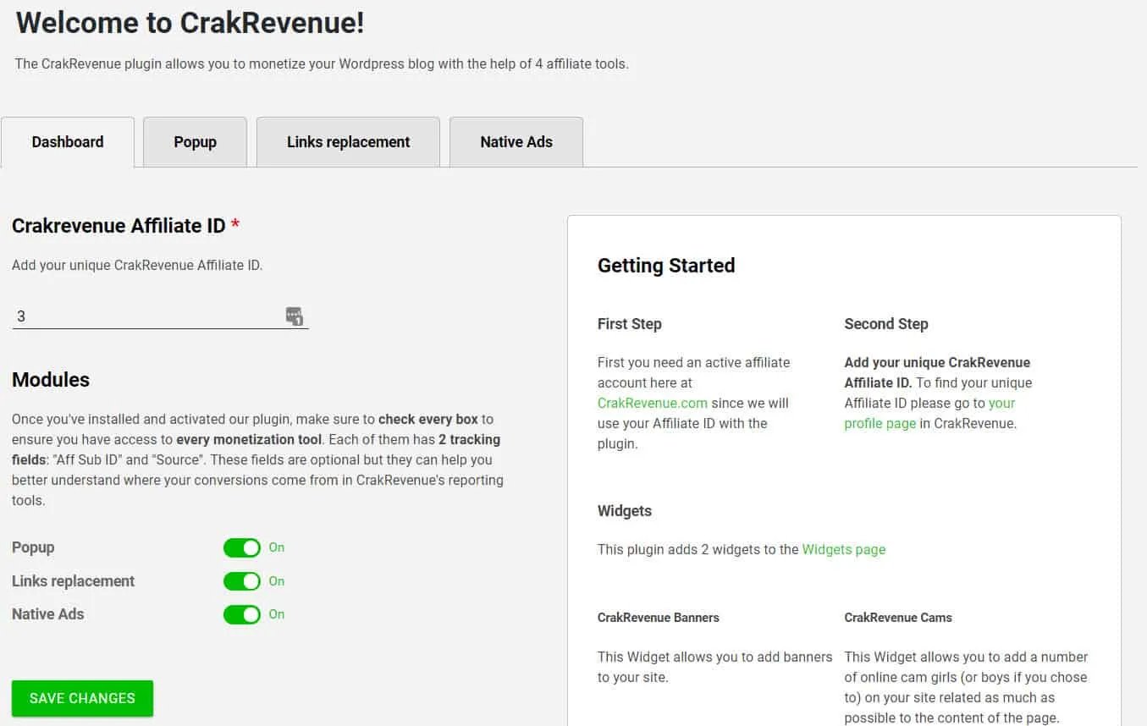
Task: Click the 'Welcome to CrakRevenue!' heading
Action: 188,23
